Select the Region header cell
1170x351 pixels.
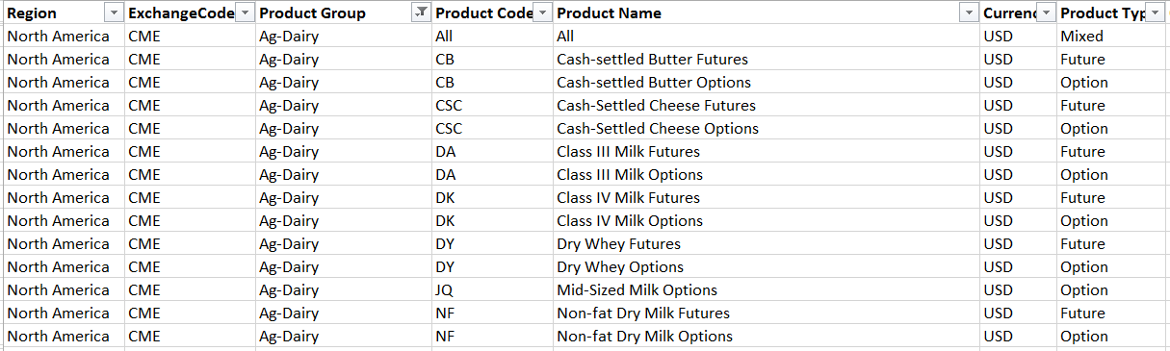coord(63,13)
